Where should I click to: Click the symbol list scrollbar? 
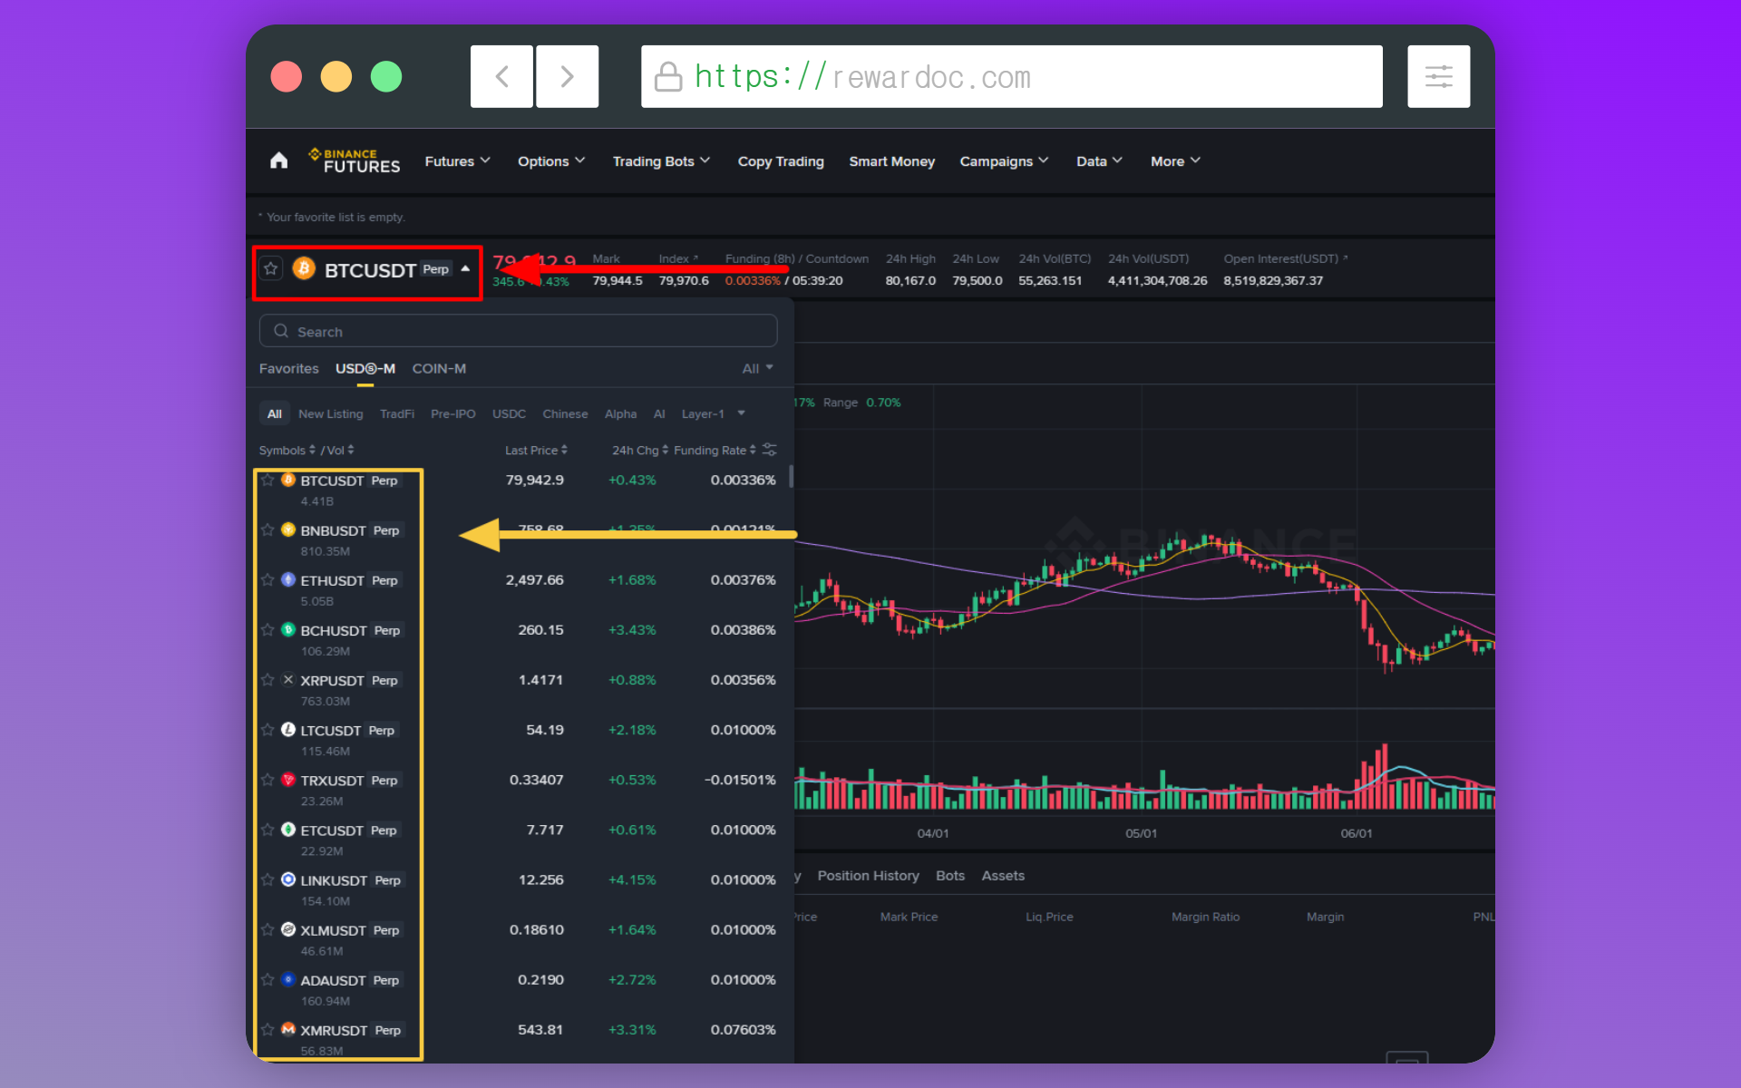click(791, 477)
